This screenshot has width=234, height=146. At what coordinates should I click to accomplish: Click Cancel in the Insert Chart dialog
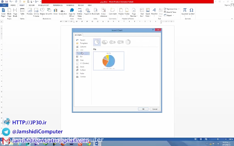pyautogui.click(x=155, y=109)
